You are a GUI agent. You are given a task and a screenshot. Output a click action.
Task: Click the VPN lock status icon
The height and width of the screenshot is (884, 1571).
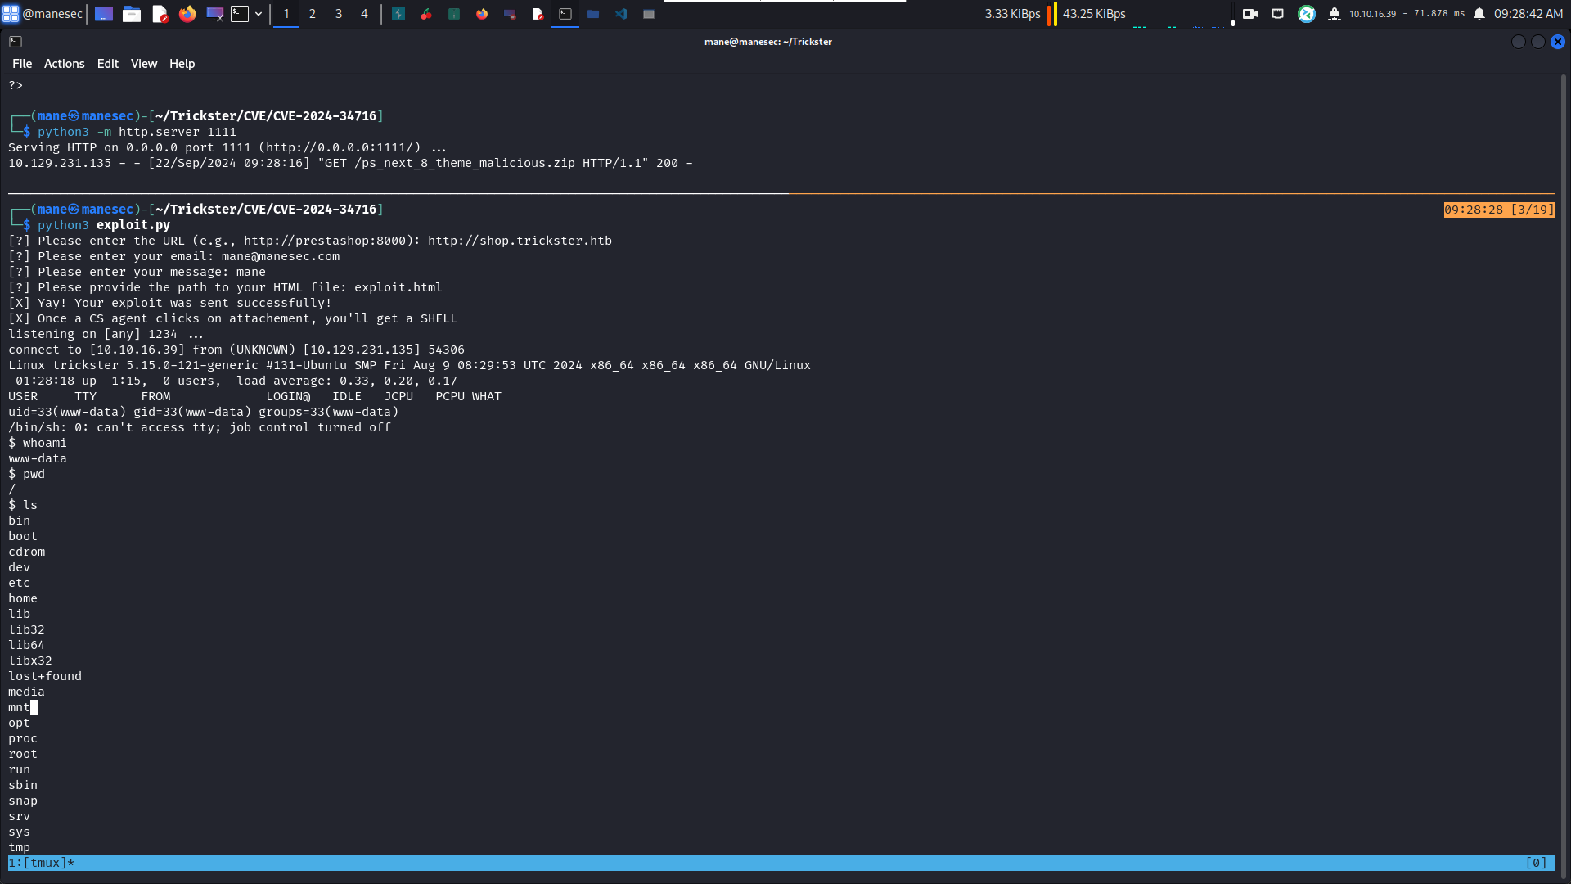click(1335, 14)
